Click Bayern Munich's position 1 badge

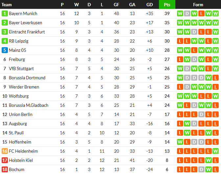(x=5, y=13)
